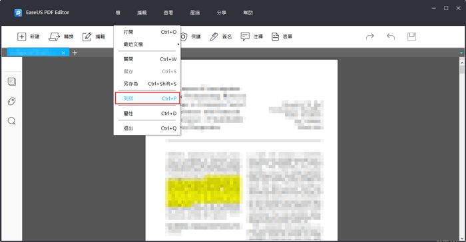Image resolution: width=466 pixels, height=242 pixels.
Task: Select the 編輯 edit toolbar tool
Action: [x=94, y=37]
